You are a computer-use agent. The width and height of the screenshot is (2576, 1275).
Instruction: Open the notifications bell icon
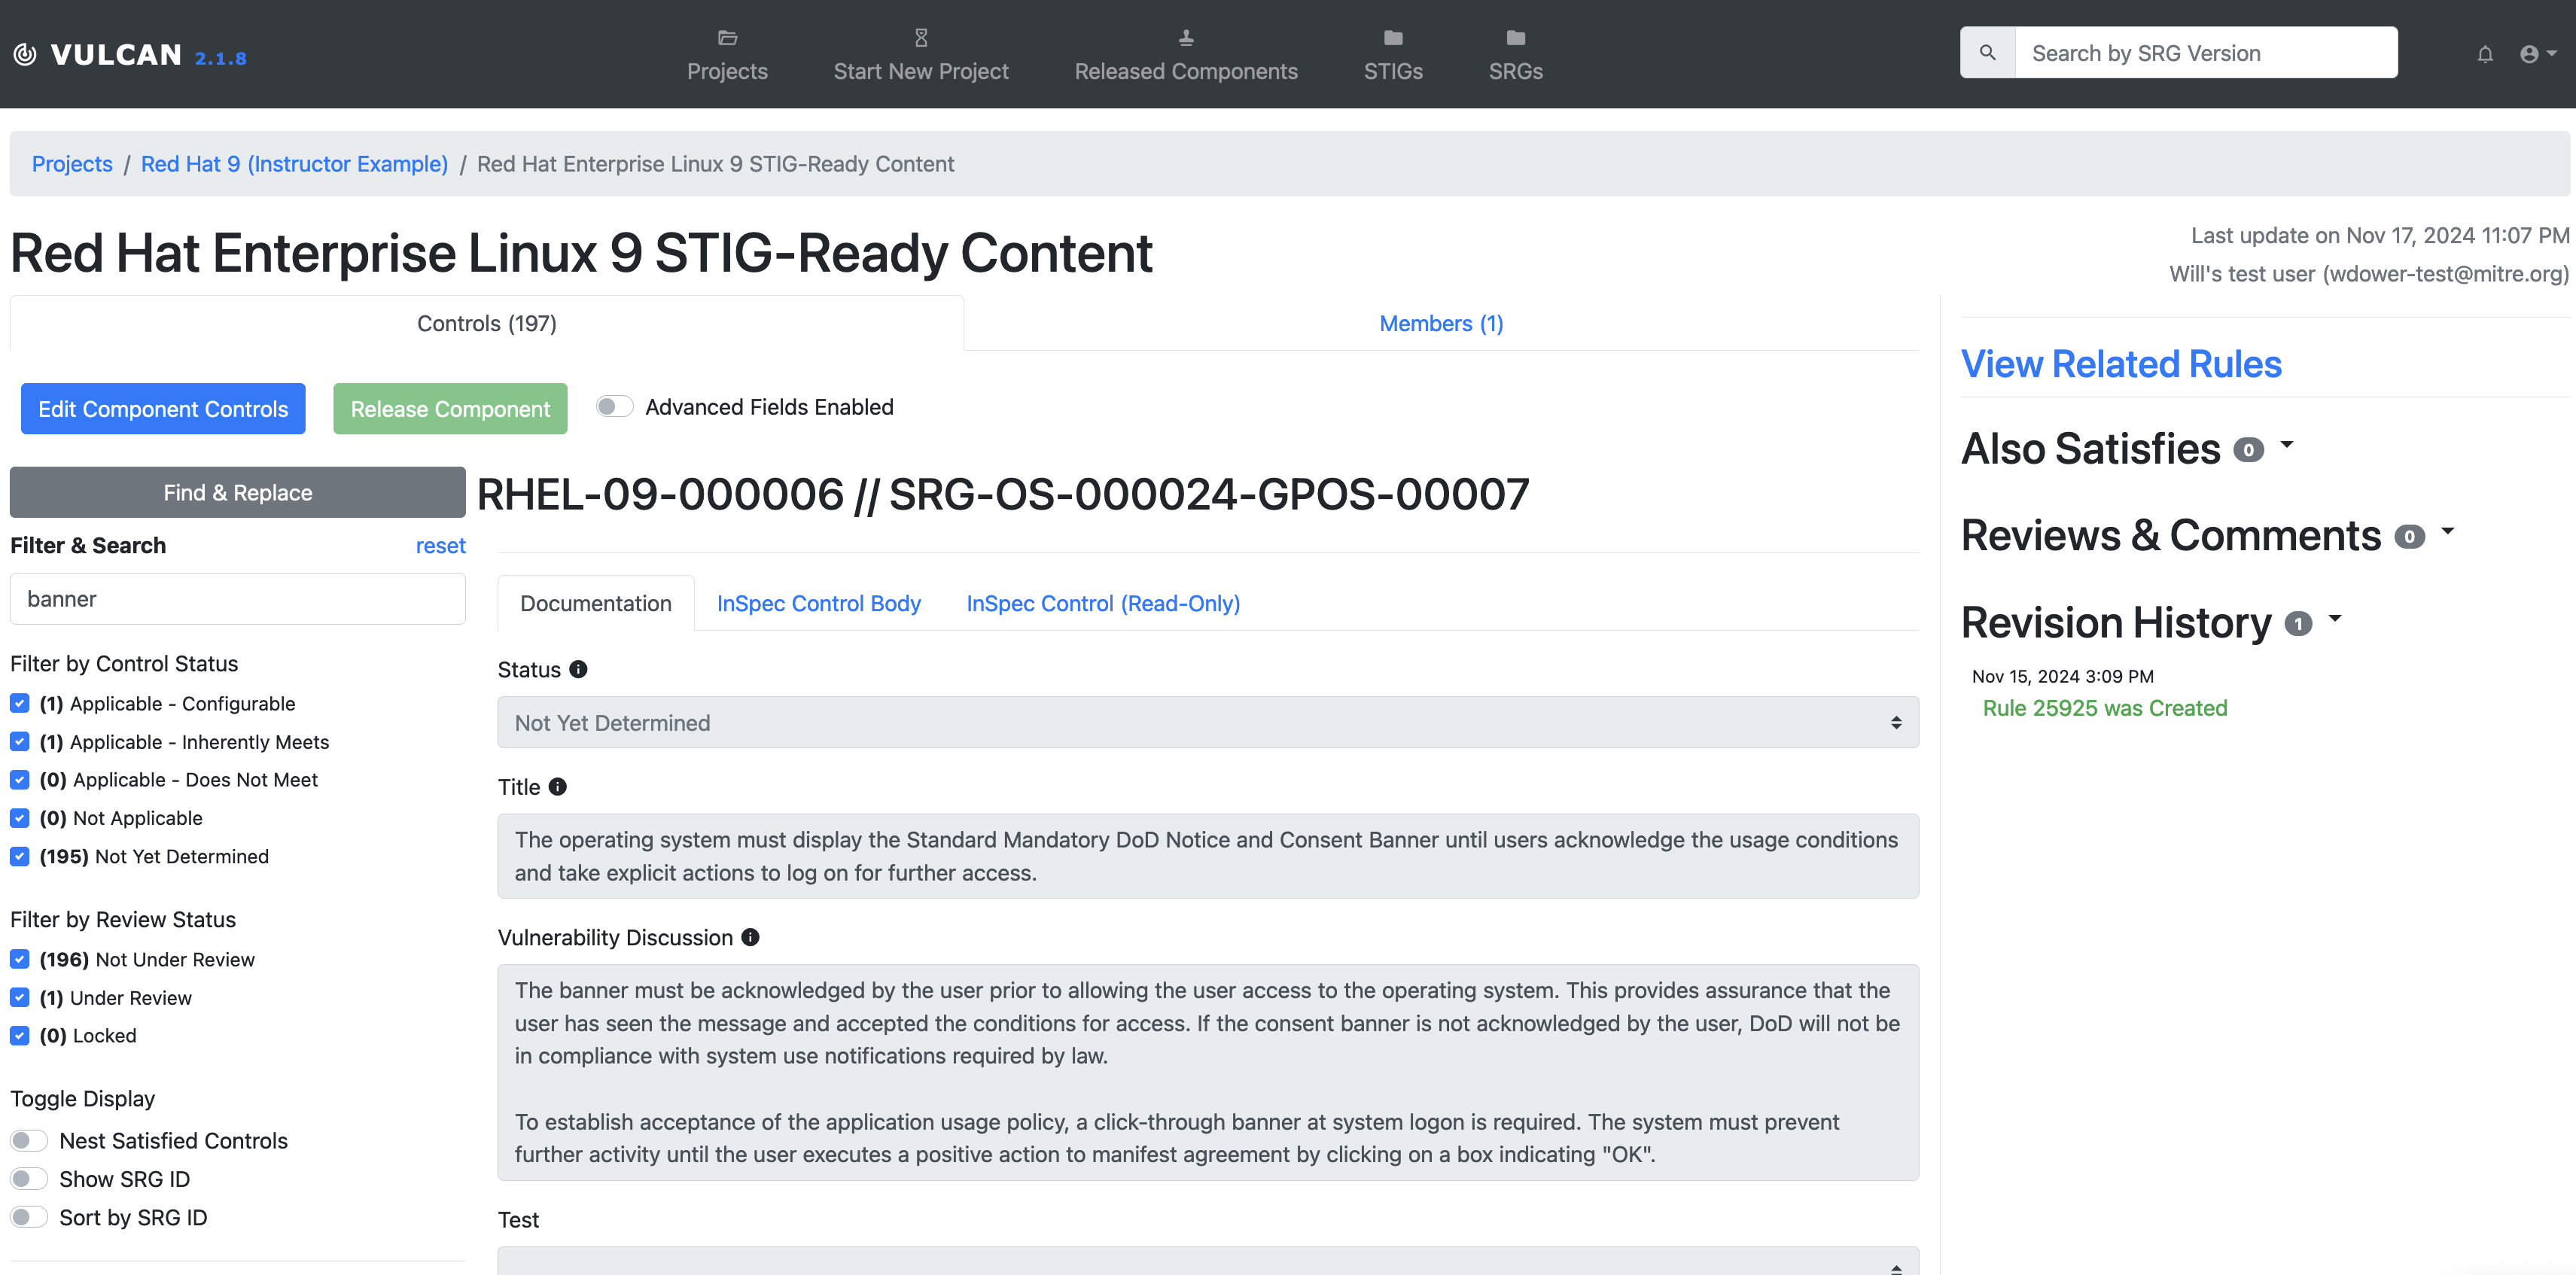2484,54
